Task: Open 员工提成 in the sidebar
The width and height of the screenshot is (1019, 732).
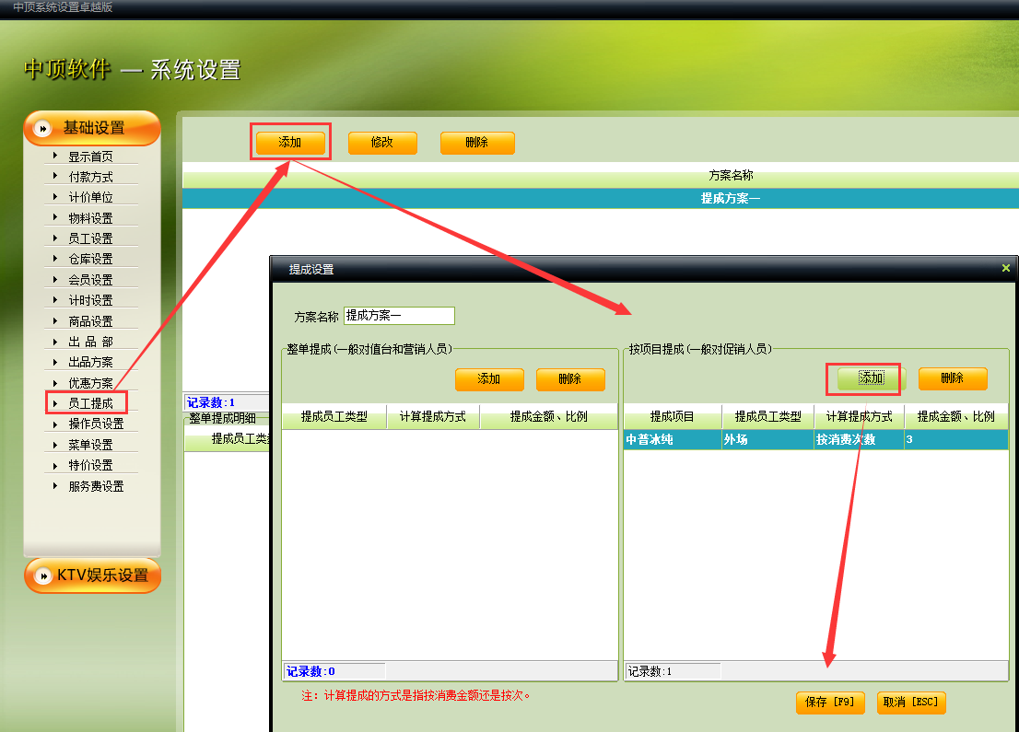Action: coord(90,403)
